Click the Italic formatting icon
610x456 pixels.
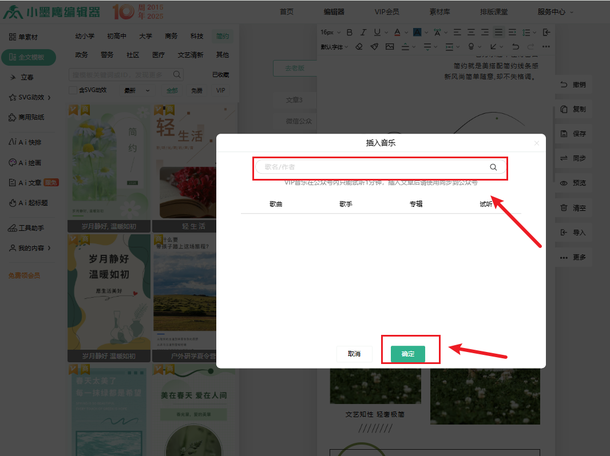(363, 32)
